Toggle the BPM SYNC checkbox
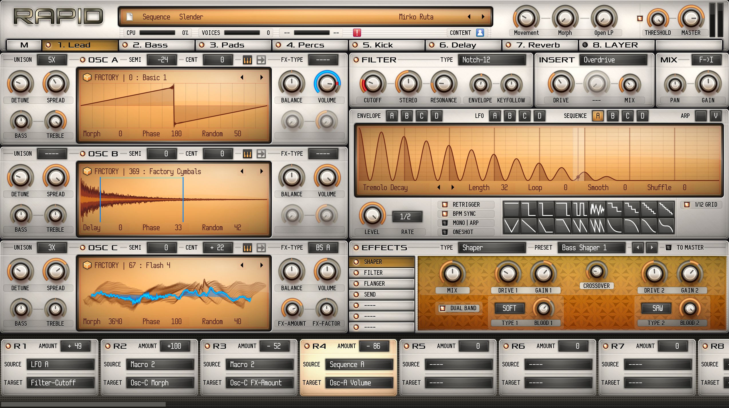Viewport: 729px width, 408px height. point(445,214)
